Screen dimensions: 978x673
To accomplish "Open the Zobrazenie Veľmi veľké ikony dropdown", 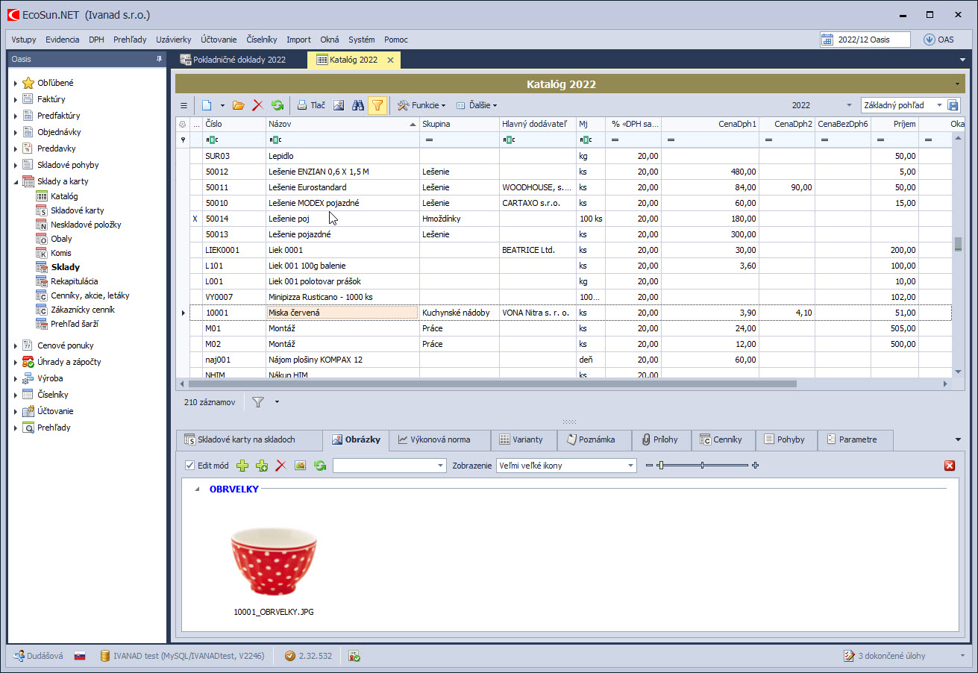I will [x=630, y=466].
